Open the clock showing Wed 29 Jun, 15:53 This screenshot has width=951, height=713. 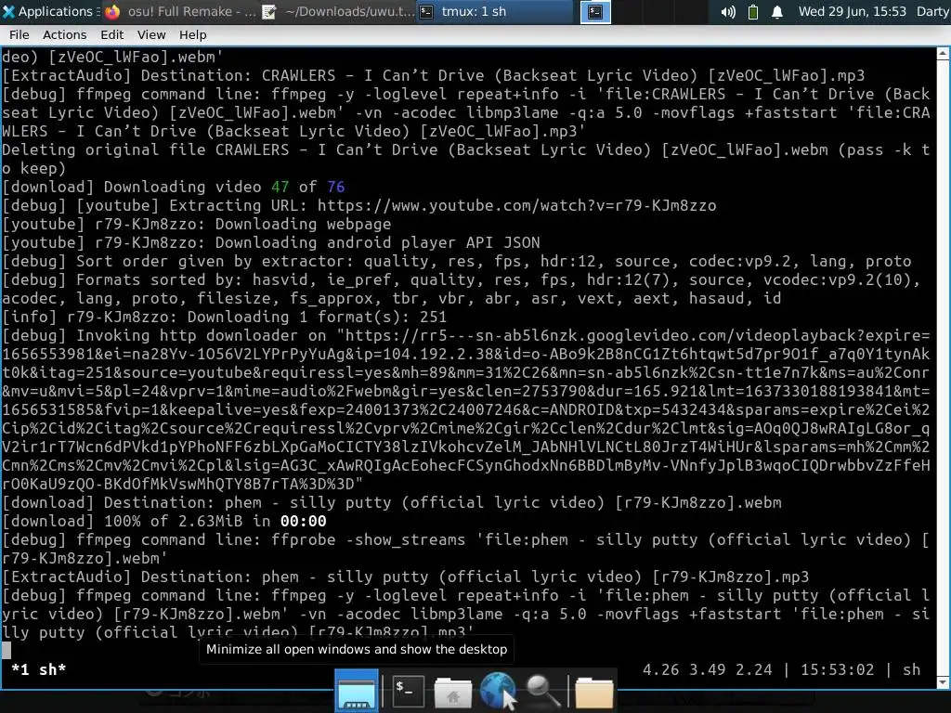[x=852, y=11]
